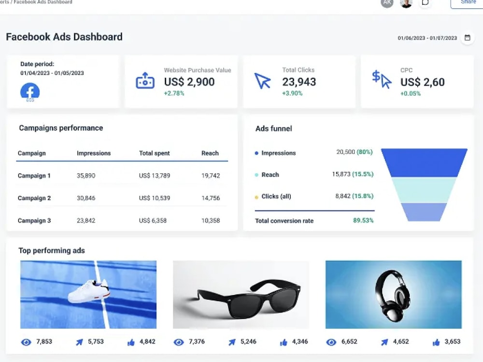Viewport: 483px width, 362px height.
Task: Click the eye views icon next to 7,376
Action: click(179, 342)
